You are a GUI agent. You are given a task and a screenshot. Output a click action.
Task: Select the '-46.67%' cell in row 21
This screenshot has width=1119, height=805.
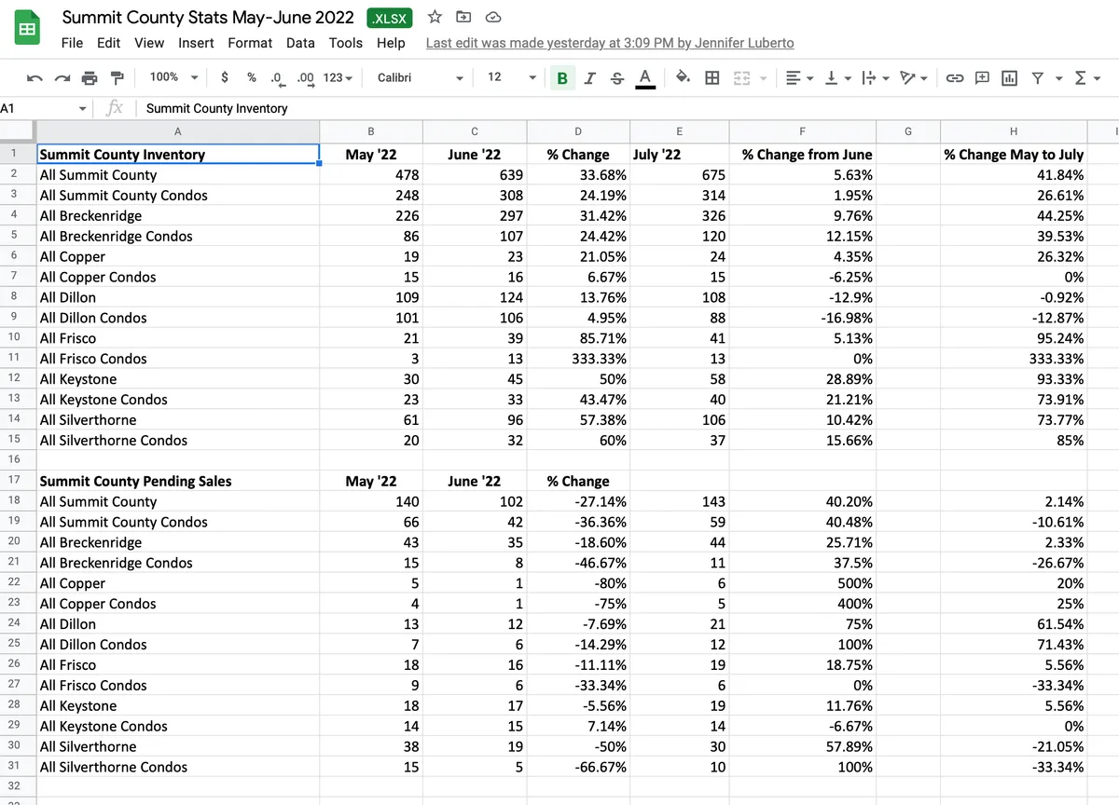(x=578, y=563)
